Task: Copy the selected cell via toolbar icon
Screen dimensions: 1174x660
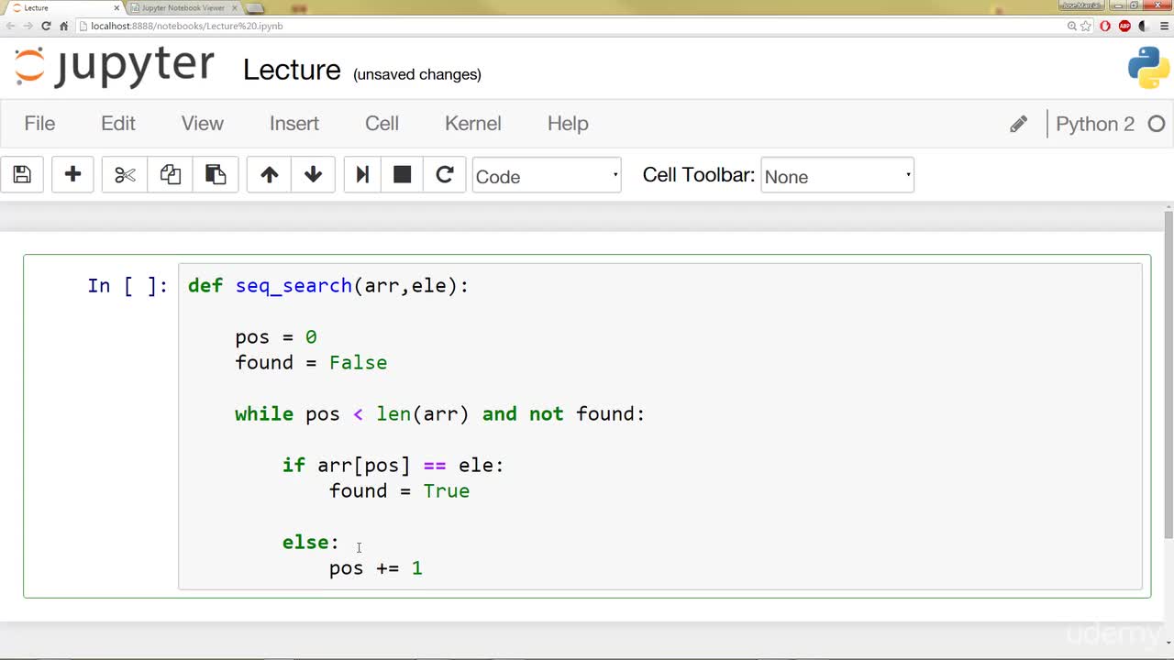Action: tap(170, 174)
